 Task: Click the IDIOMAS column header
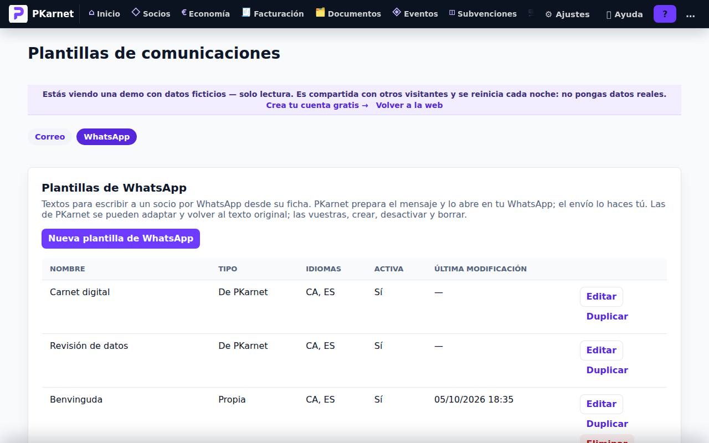323,269
